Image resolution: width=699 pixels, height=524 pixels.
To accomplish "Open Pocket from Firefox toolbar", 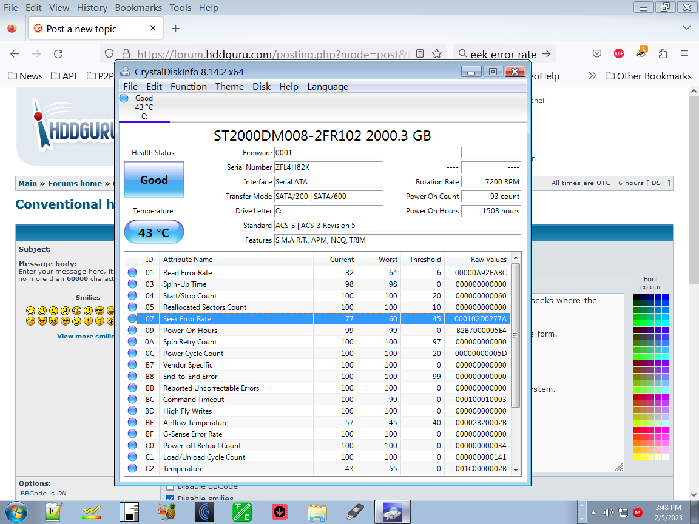I will click(597, 53).
